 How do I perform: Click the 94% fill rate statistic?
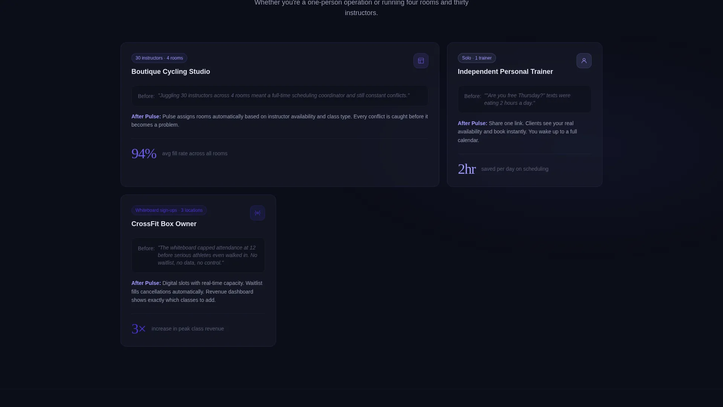click(x=144, y=153)
